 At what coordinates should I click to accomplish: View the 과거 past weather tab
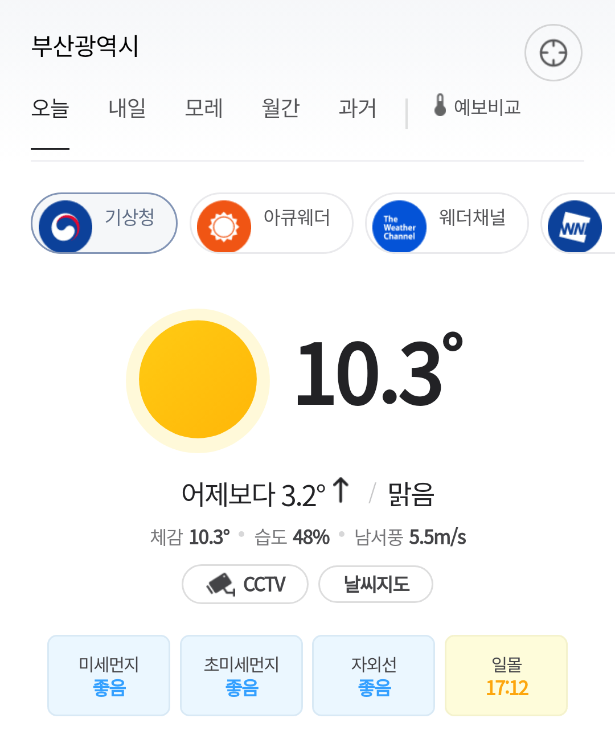point(358,108)
